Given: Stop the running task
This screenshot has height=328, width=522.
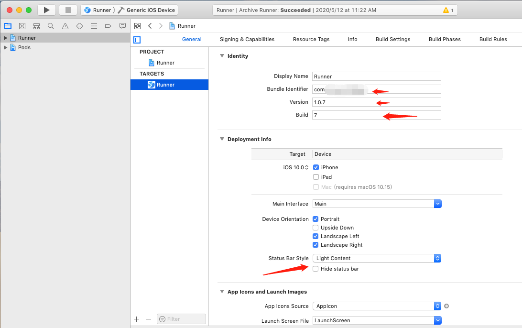Looking at the screenshot, I should click(68, 10).
